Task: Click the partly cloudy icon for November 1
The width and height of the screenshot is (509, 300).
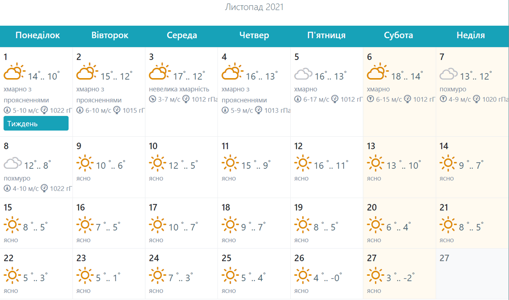Action: coord(14,73)
